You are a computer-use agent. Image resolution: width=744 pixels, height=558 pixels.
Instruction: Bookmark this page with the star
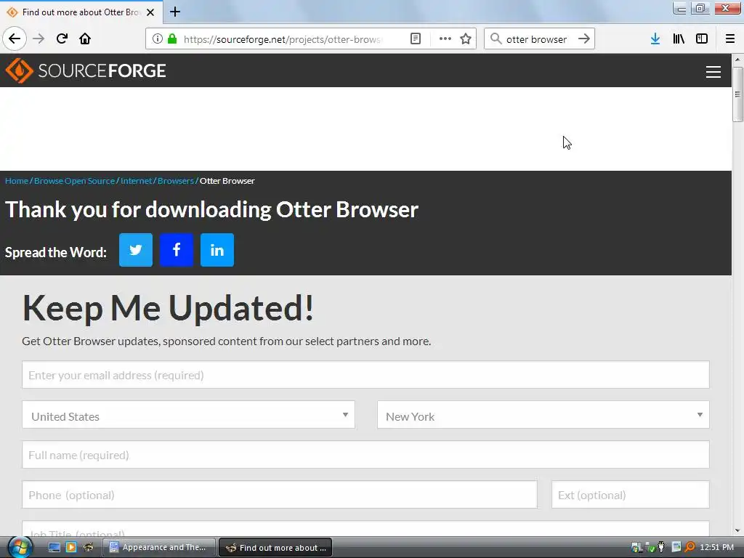click(x=466, y=39)
